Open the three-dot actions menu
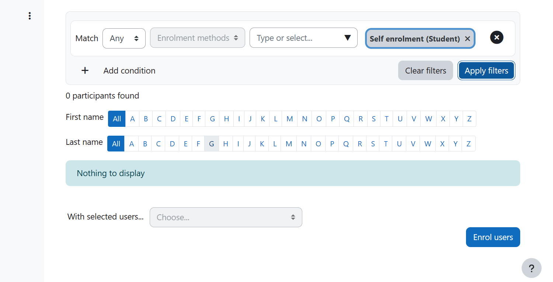The image size is (553, 282). 29,16
